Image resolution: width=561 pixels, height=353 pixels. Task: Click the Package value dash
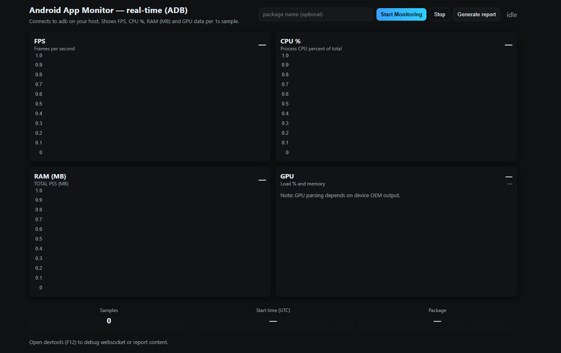coord(437,322)
